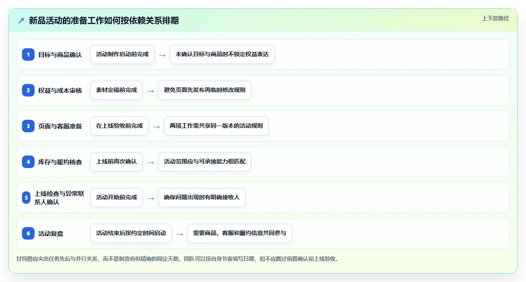Click the number 5 badge for 上线检查与异常联系人确认
Screen dimensions: 526x282
(26, 198)
